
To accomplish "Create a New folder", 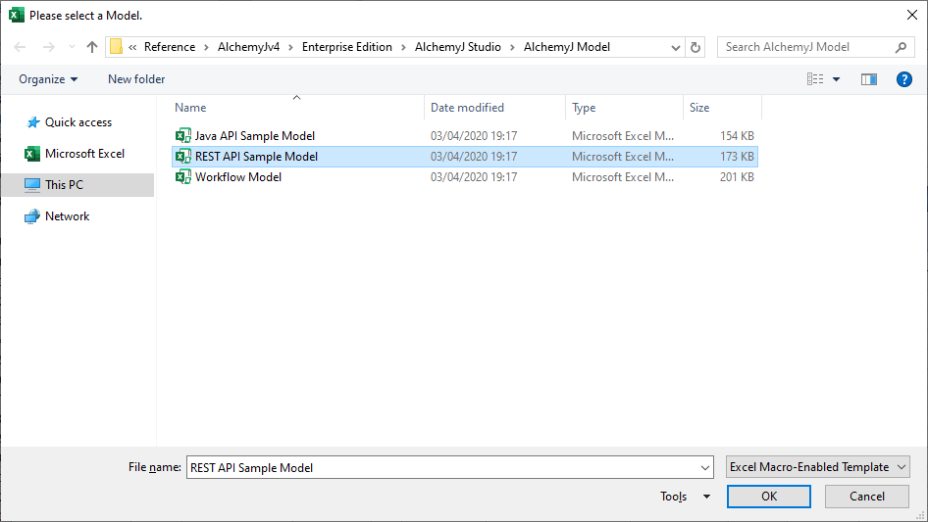I will [x=136, y=79].
